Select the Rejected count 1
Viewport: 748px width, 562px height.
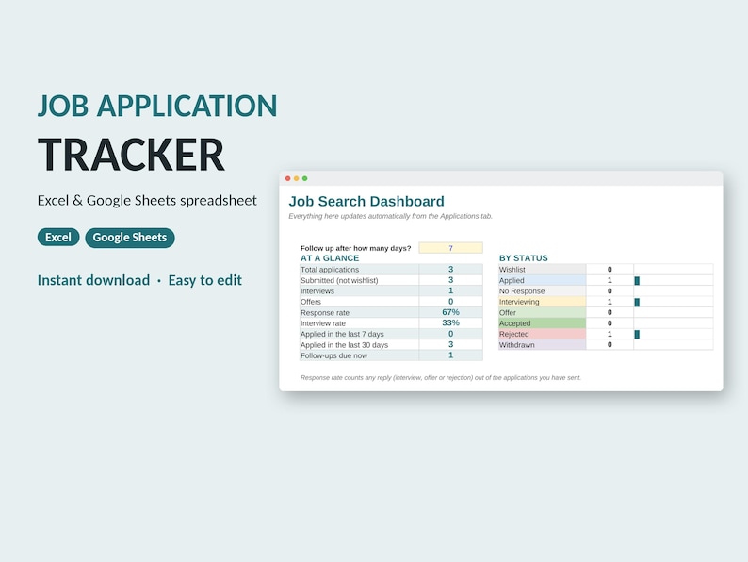610,334
